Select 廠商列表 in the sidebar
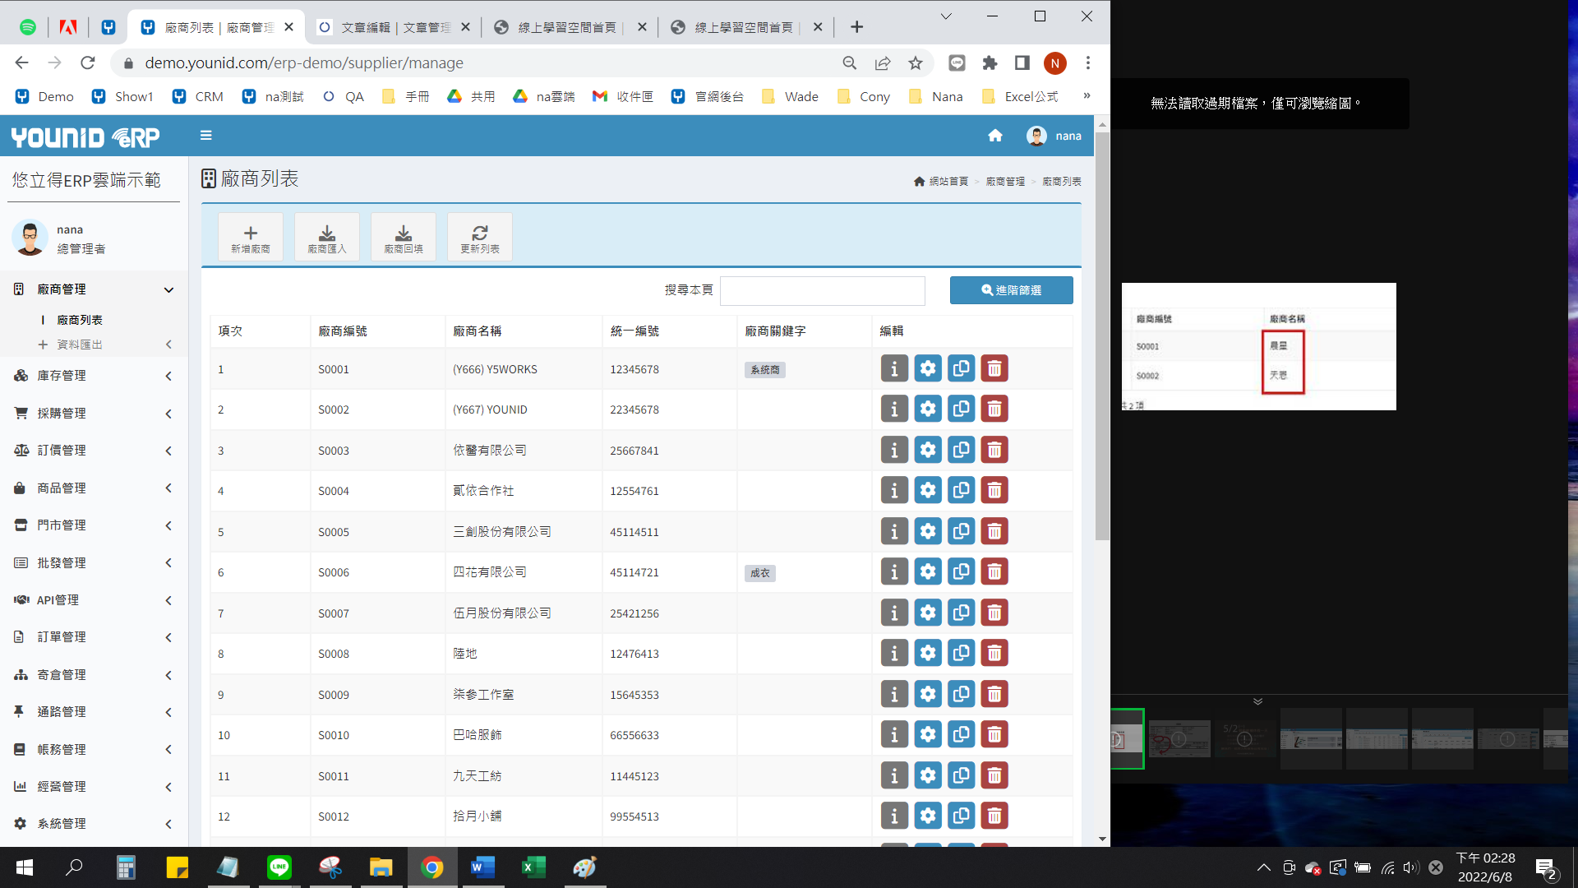This screenshot has height=888, width=1578. point(80,320)
